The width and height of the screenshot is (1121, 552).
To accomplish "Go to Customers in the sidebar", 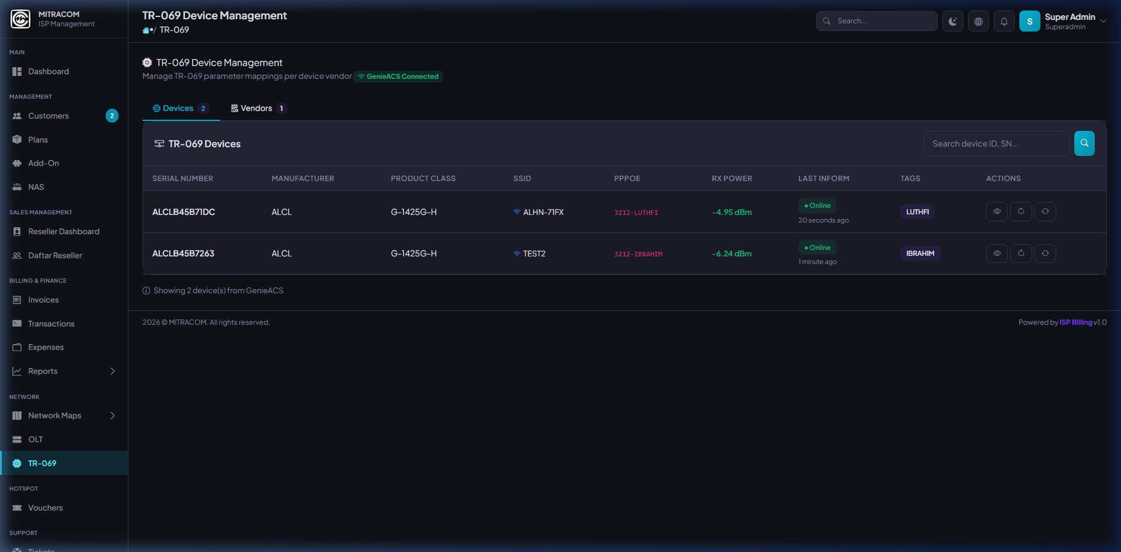I will [48, 116].
